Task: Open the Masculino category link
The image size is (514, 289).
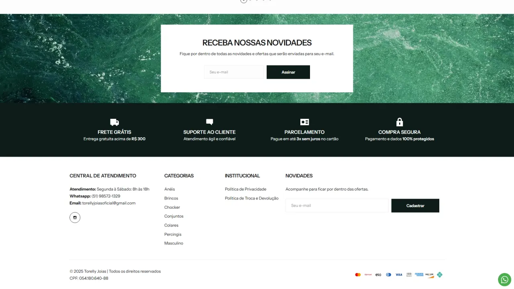Action: (173, 243)
